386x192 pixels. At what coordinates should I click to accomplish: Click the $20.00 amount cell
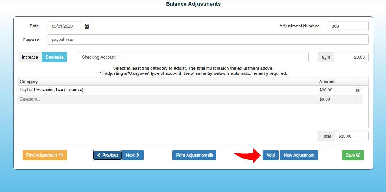[335, 90]
